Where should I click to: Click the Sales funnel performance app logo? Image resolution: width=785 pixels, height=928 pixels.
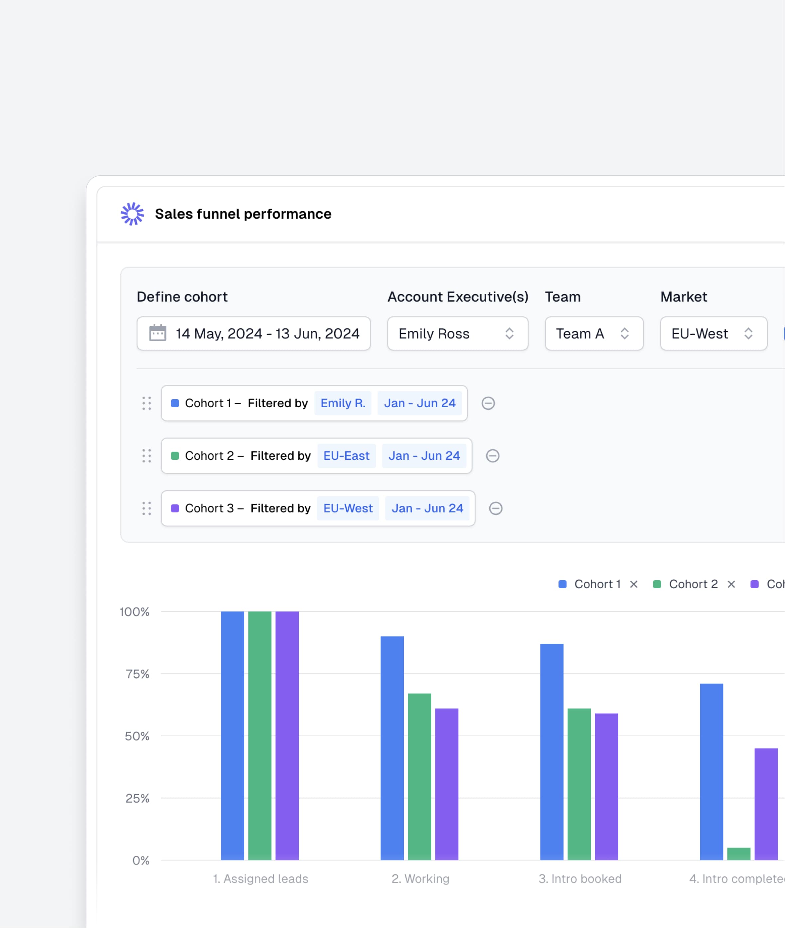click(132, 214)
